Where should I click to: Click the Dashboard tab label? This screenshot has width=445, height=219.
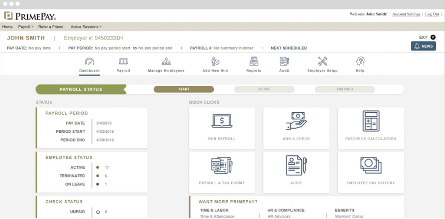pyautogui.click(x=89, y=71)
